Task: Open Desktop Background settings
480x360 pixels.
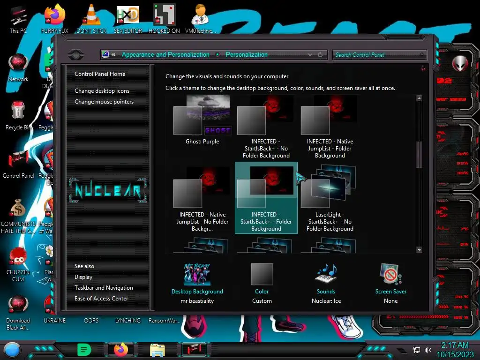Action: pos(197,274)
